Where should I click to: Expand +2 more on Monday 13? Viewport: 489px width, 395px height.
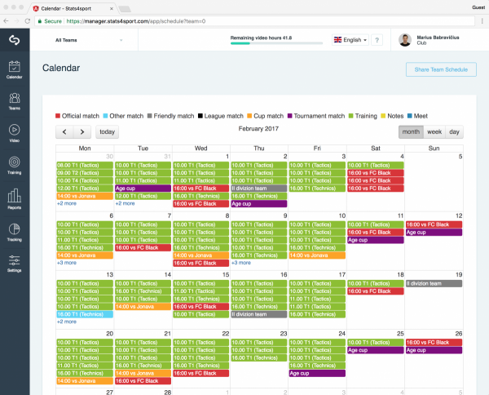coord(67,322)
